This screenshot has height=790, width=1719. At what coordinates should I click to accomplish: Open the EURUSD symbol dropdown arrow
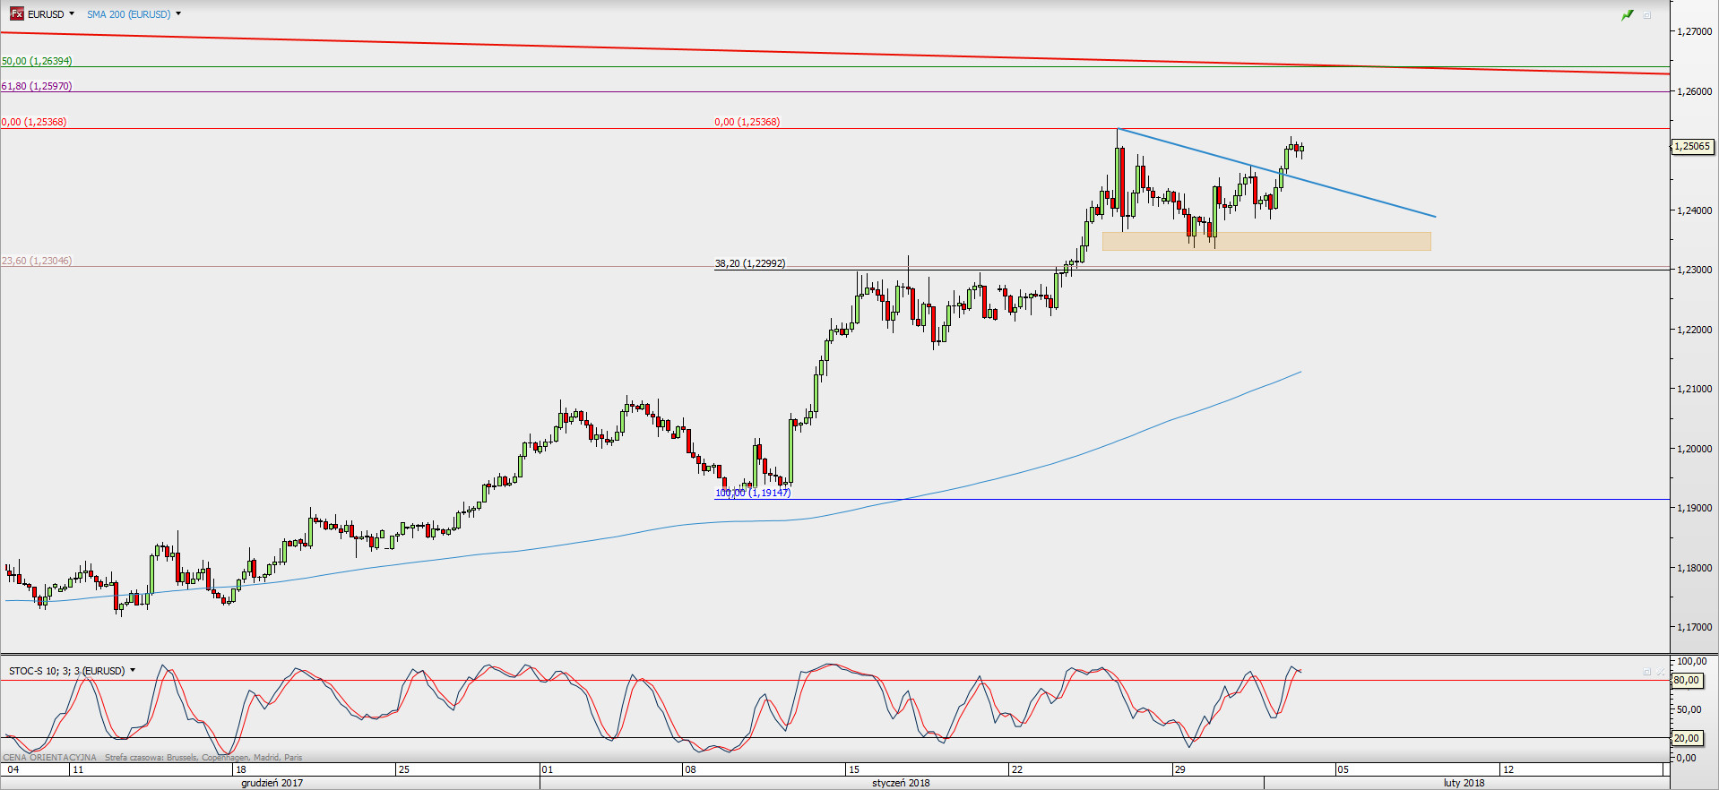point(72,14)
